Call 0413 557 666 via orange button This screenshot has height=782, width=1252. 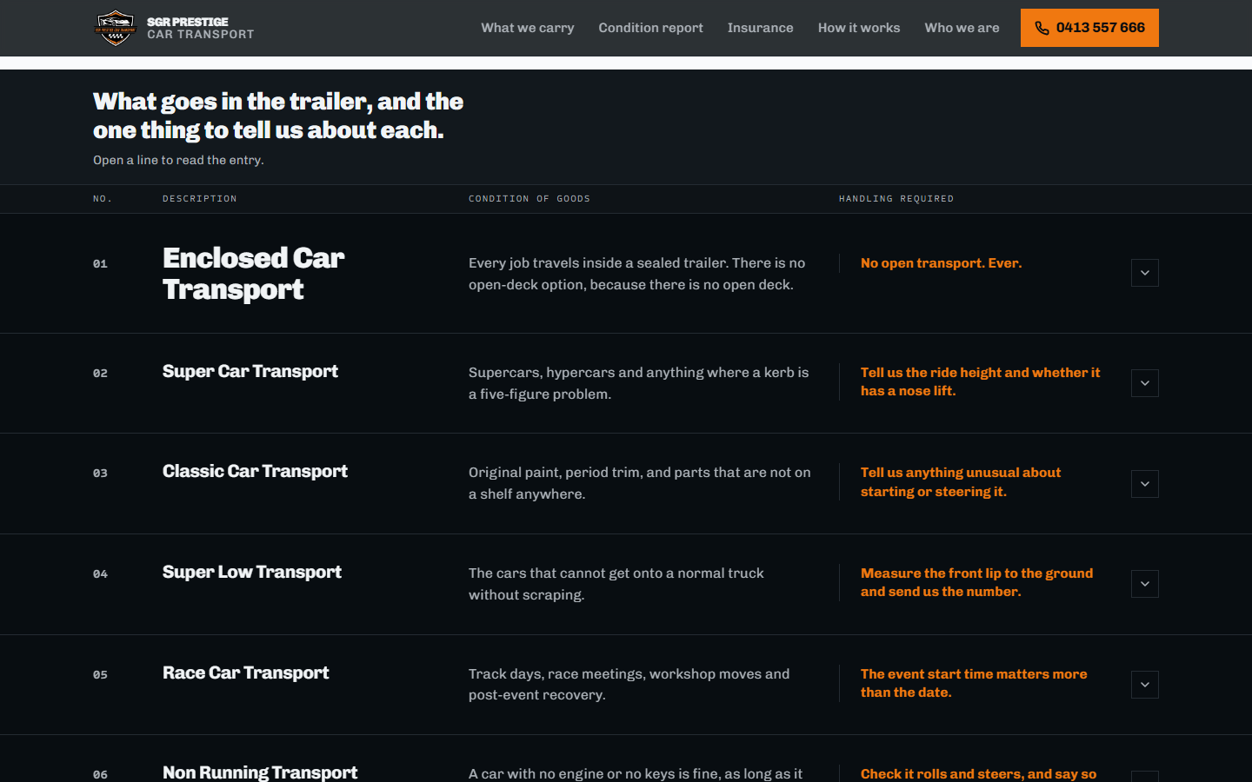pos(1089,28)
